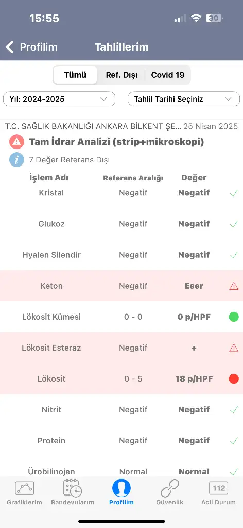Tap the red warning icon beside Tam İdrar Analizi

[16, 142]
